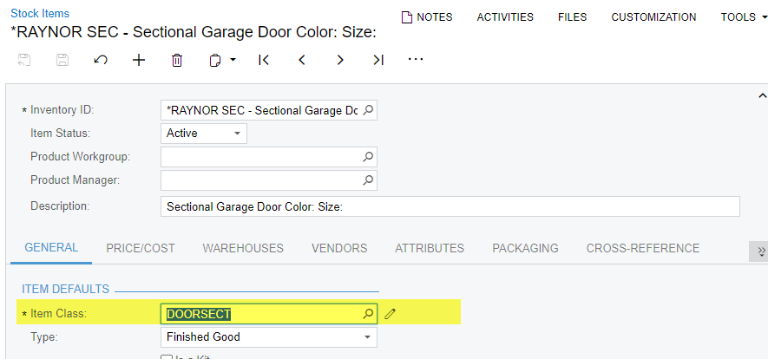Edit the Item Class with pencil icon
This screenshot has height=359, width=768.
pyautogui.click(x=391, y=314)
